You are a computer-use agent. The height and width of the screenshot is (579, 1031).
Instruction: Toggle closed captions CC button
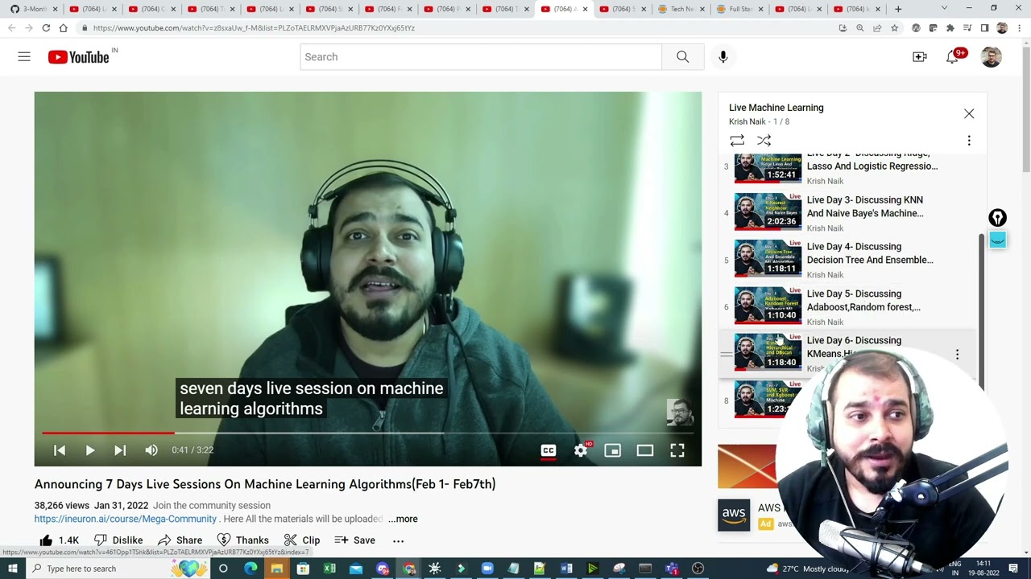549,450
